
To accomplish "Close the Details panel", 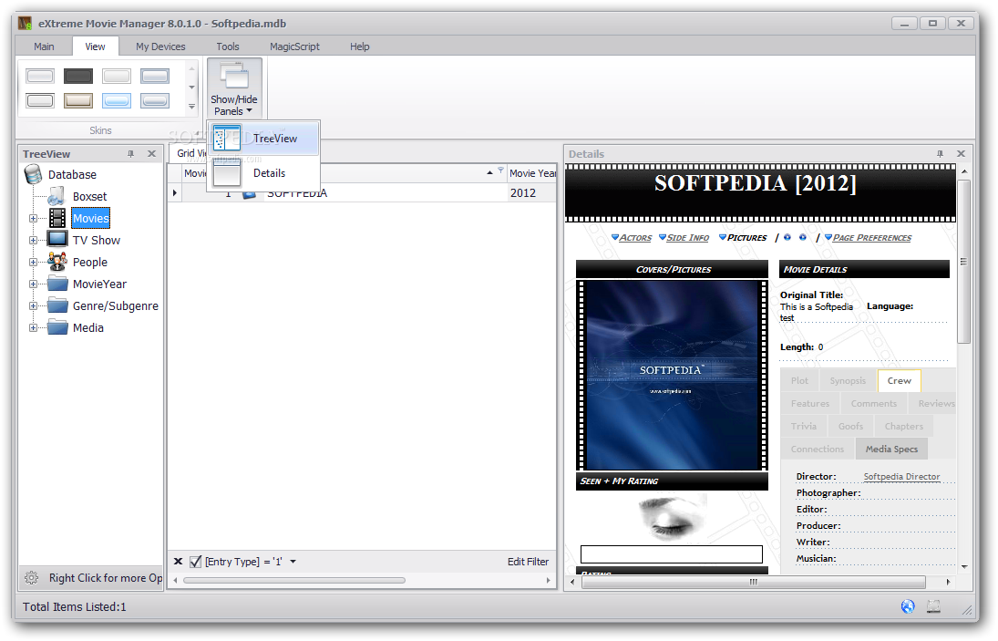I will [961, 153].
